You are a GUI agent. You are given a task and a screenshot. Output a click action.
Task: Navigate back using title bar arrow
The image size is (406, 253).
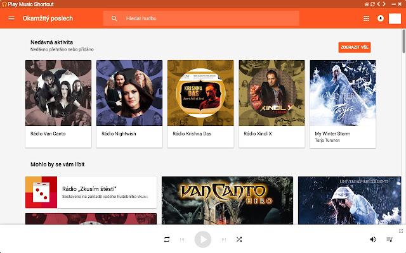point(379,4)
